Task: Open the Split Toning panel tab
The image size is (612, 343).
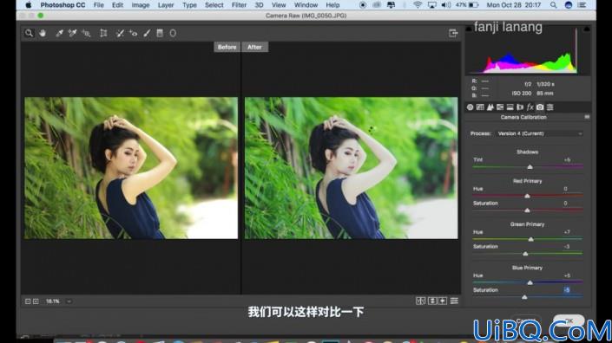Action: [510, 107]
